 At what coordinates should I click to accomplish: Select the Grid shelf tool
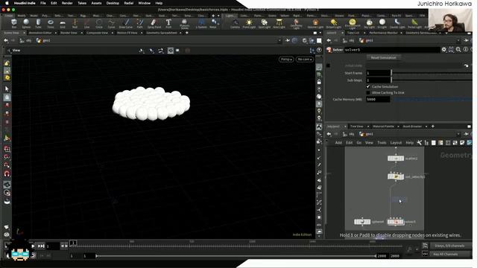[x=63, y=23]
